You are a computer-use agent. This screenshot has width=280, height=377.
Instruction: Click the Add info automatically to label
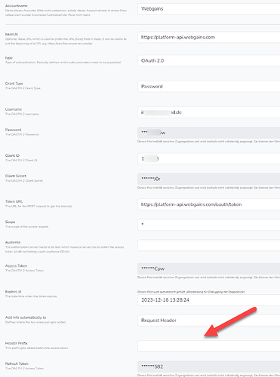pyautogui.click(x=26, y=317)
